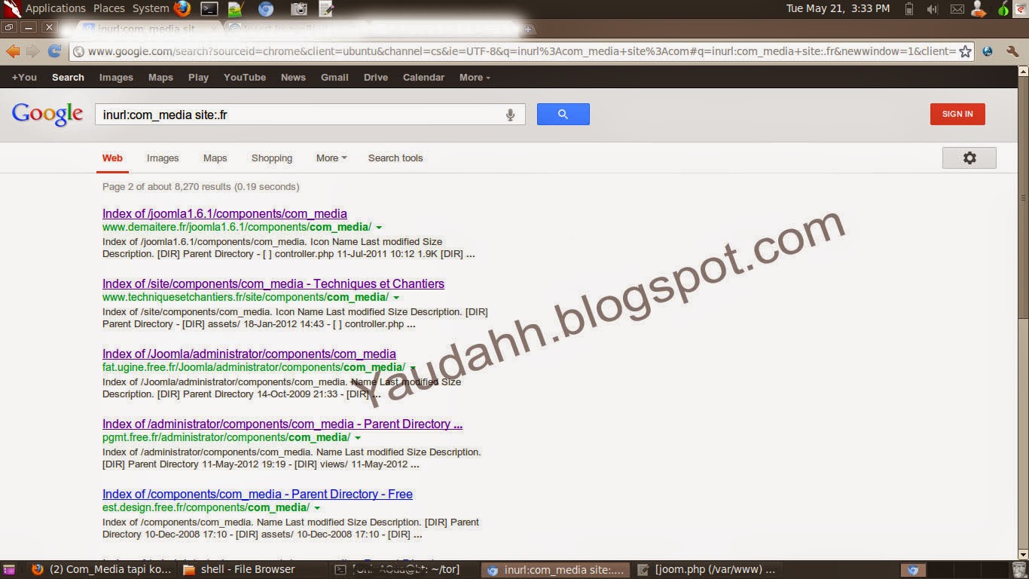
Task: Switch to Maps results tab
Action: click(215, 158)
